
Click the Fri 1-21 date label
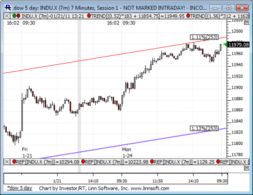pyautogui.click(x=27, y=152)
